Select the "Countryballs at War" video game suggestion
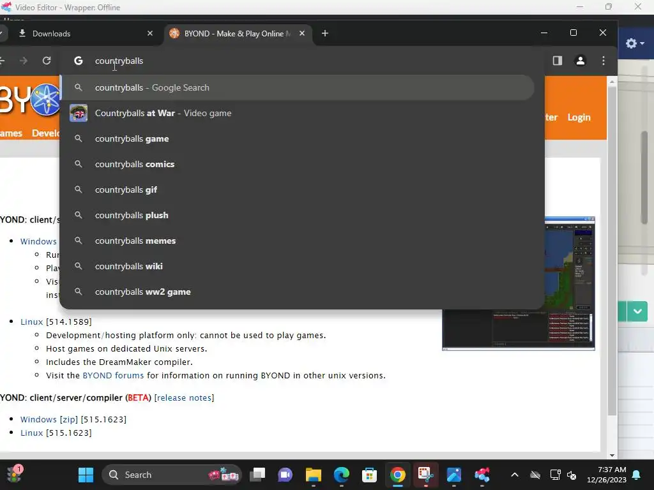This screenshot has width=654, height=490. pos(298,113)
